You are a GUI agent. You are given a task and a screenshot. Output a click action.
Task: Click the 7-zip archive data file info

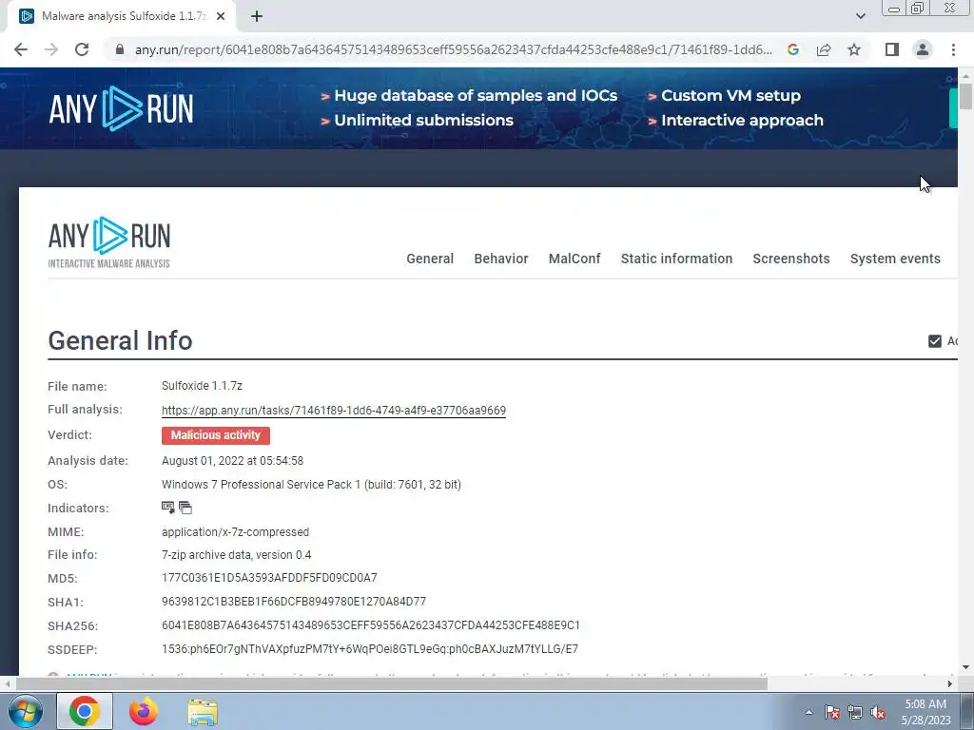pyautogui.click(x=237, y=555)
